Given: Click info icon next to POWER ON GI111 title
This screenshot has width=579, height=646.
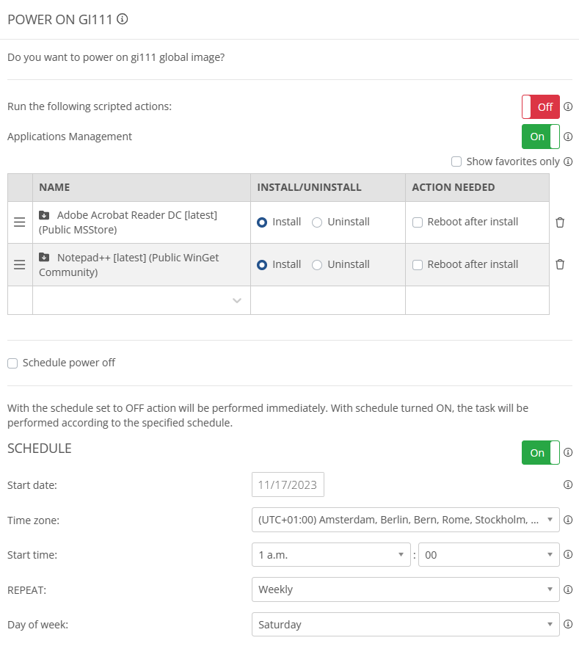Looking at the screenshot, I should tap(123, 19).
